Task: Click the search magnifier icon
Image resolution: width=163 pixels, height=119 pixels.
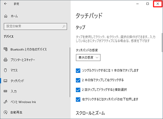Action: point(64,26)
